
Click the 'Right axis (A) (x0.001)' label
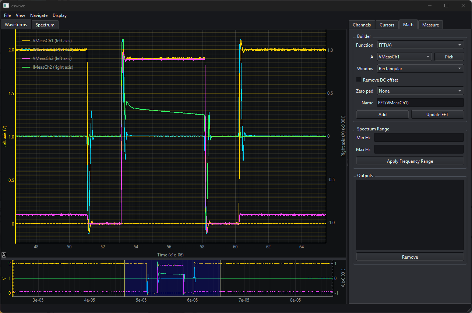pos(343,136)
